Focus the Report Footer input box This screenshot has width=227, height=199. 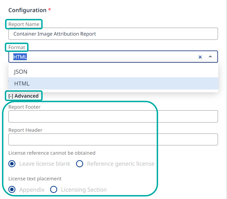113,116
